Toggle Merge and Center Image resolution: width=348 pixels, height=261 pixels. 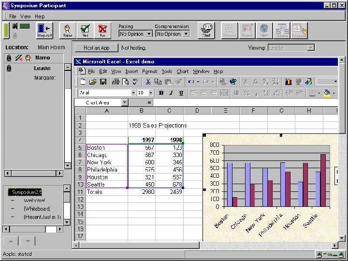(x=224, y=93)
